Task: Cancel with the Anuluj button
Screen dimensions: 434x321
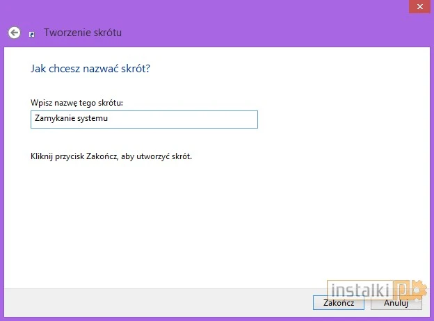Action: pyautogui.click(x=396, y=303)
